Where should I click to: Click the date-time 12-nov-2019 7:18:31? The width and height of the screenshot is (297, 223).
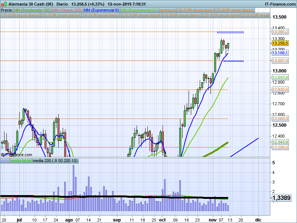127,4
